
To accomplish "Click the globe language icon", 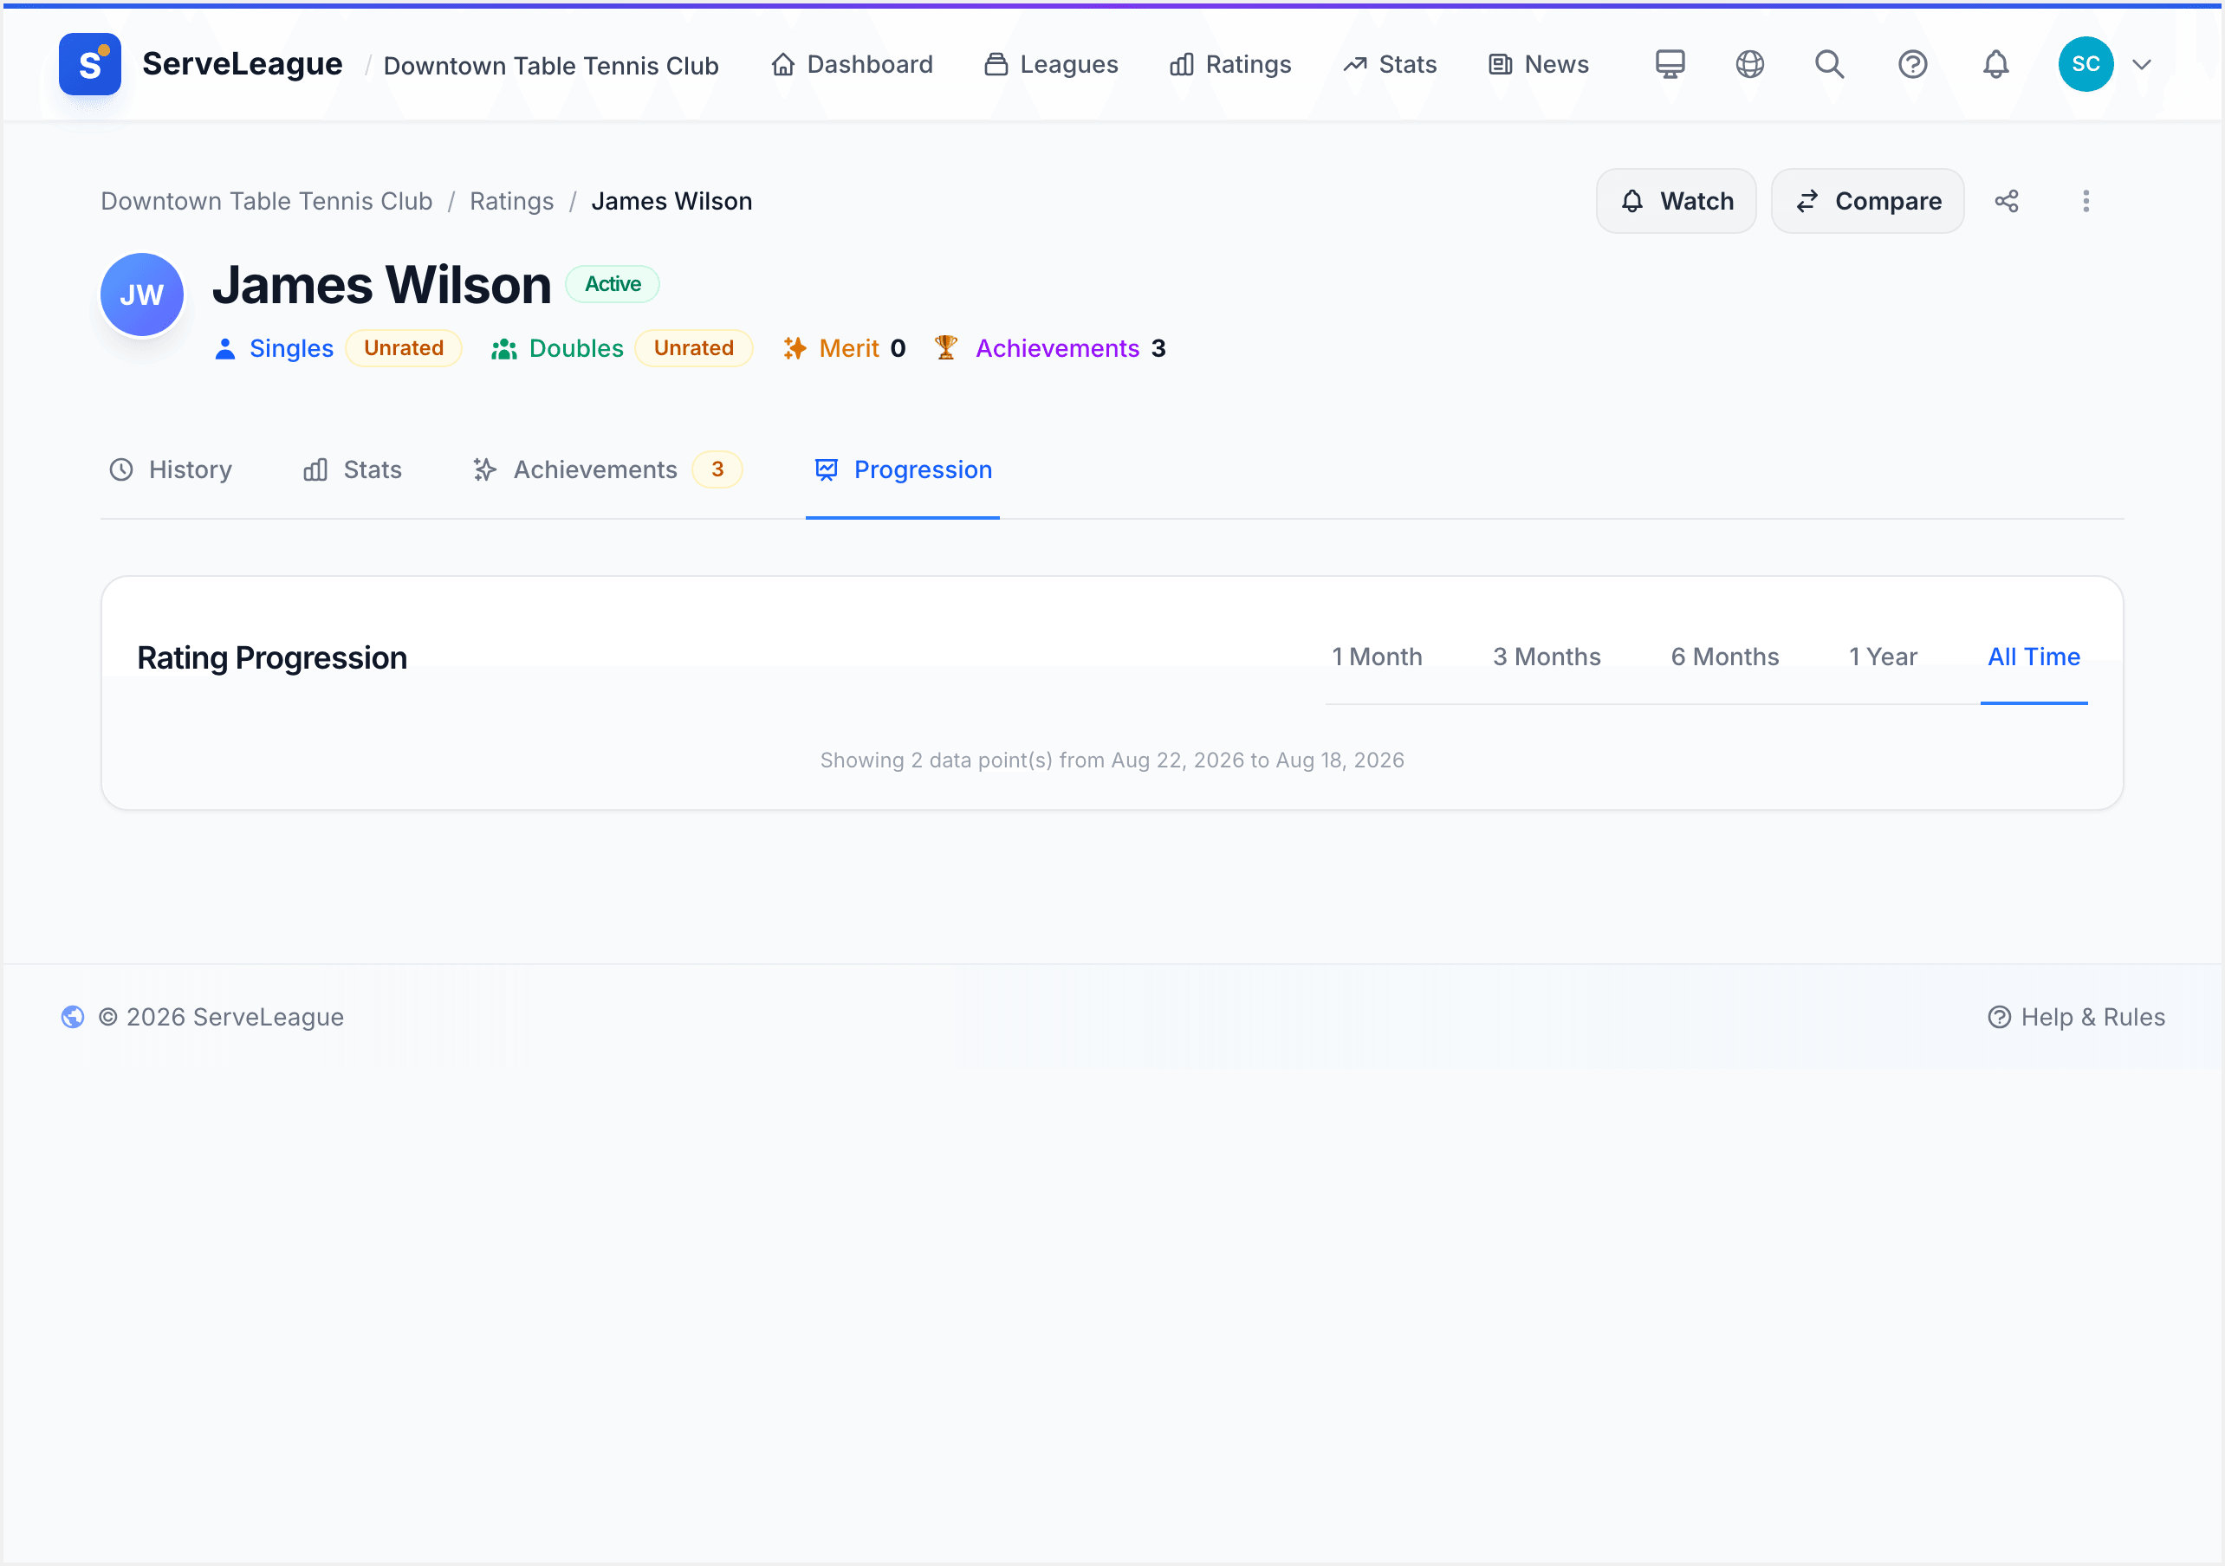I will pyautogui.click(x=1749, y=64).
